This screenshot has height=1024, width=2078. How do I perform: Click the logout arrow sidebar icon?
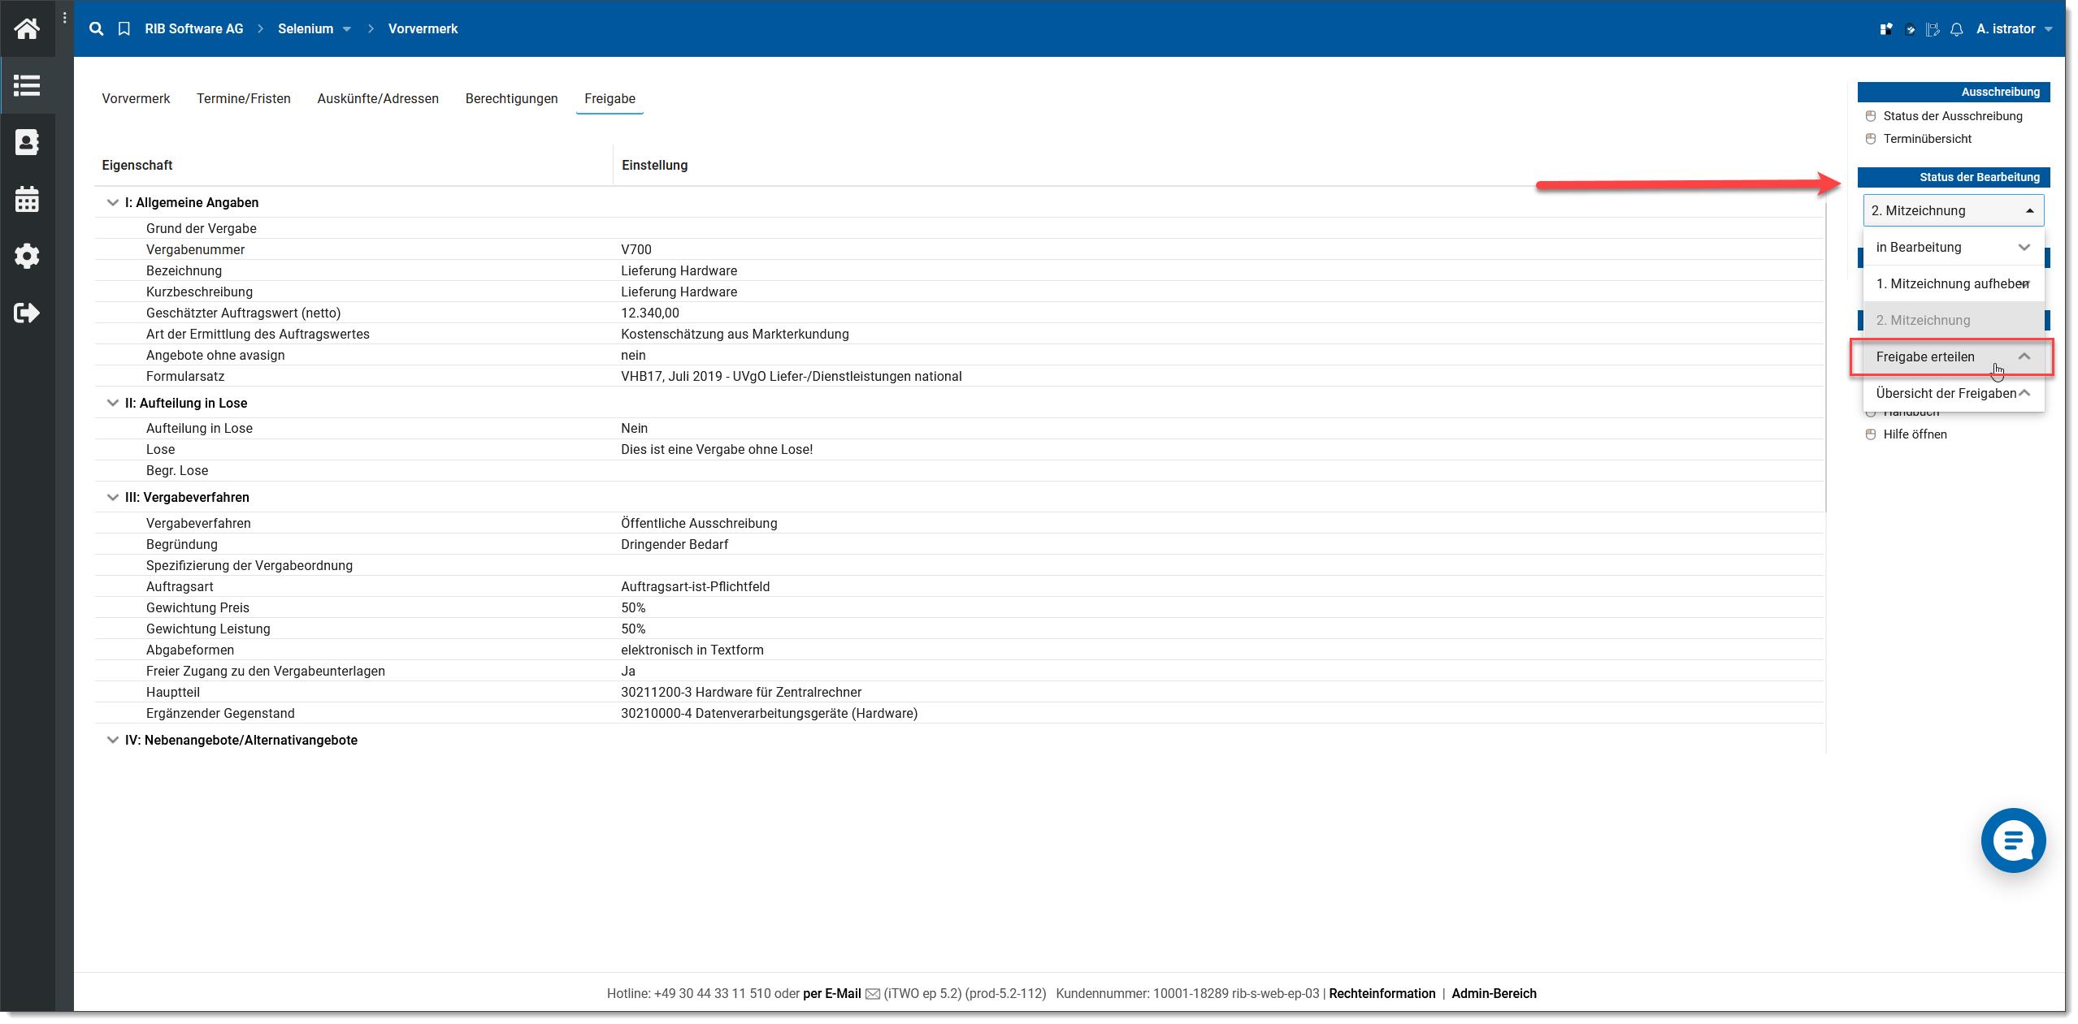tap(27, 313)
